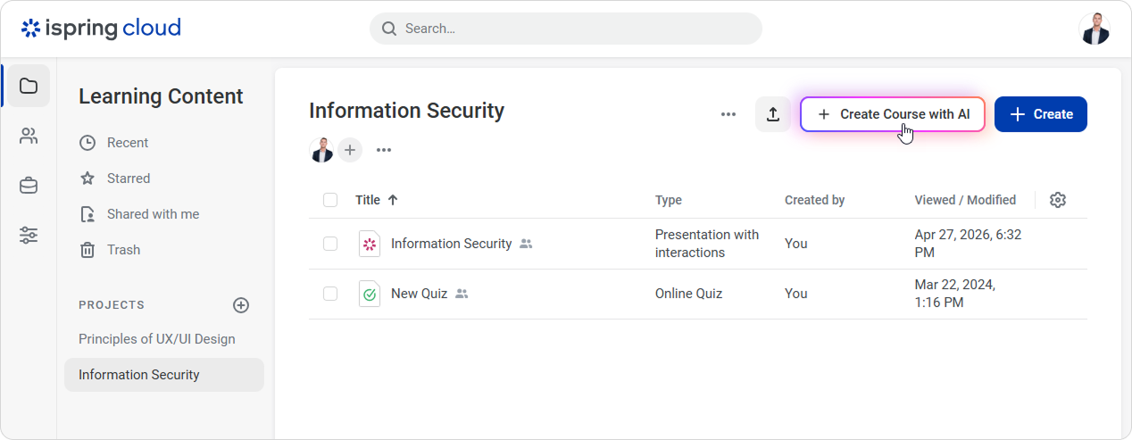Sort by Title column header arrow
Viewport: 1132px width, 440px height.
click(393, 200)
